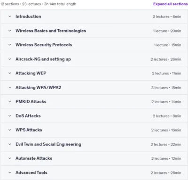Expand the Introduction section chevron

point(10,16)
